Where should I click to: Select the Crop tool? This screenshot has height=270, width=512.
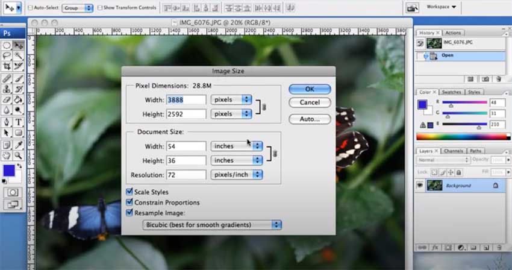pyautogui.click(x=7, y=66)
